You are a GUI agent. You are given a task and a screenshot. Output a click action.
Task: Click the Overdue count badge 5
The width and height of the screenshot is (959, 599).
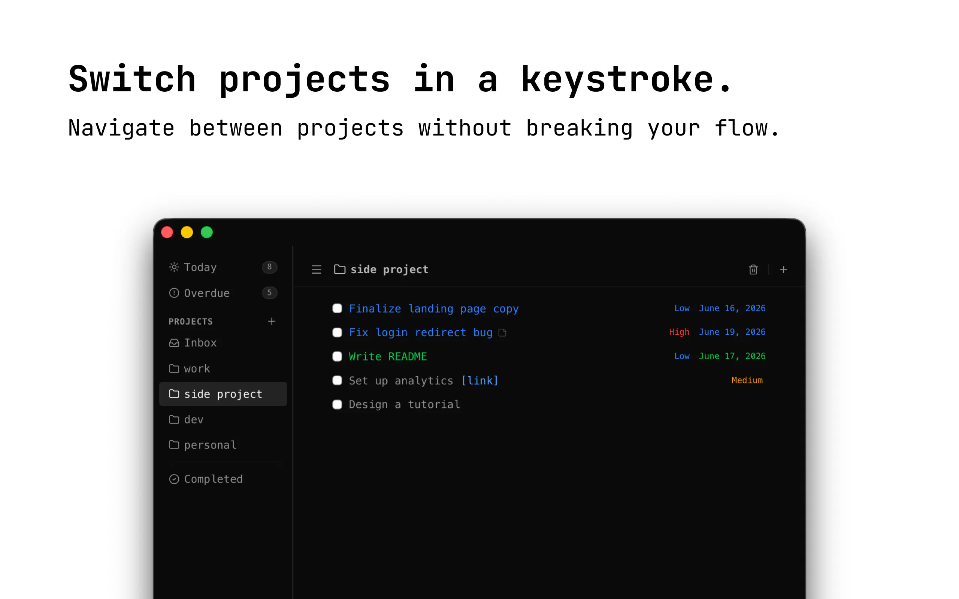click(269, 293)
